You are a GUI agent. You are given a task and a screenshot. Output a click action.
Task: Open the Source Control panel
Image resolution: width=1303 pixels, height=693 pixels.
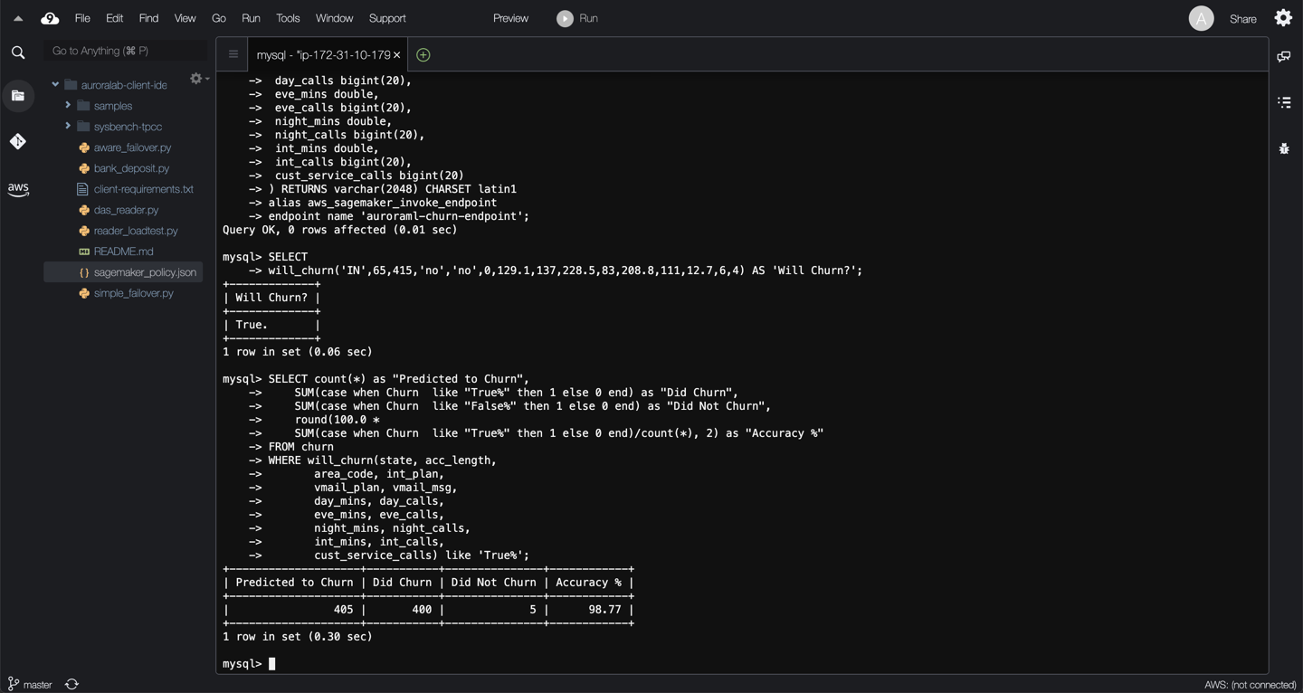point(18,141)
